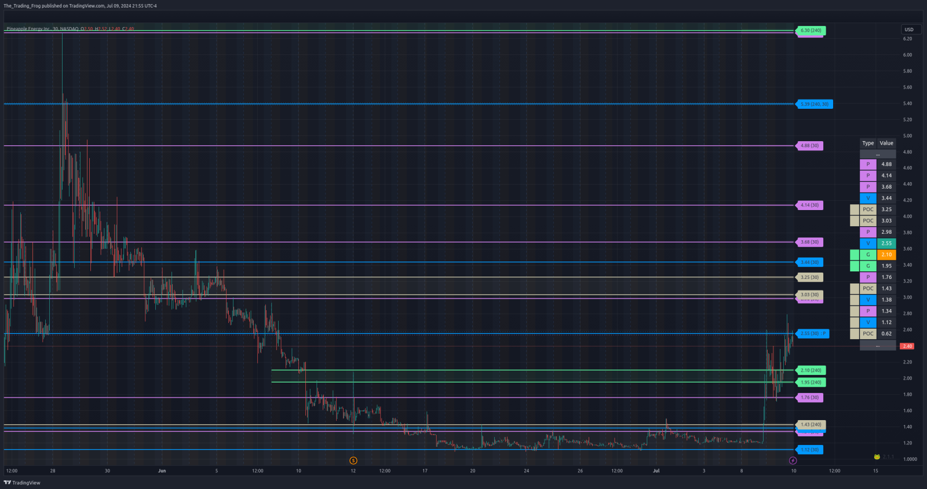Click the highlighted teal 2.55 value cell

[x=886, y=244]
